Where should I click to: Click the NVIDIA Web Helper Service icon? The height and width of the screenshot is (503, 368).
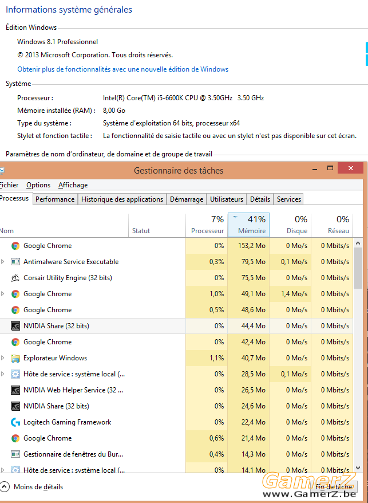[15, 390]
